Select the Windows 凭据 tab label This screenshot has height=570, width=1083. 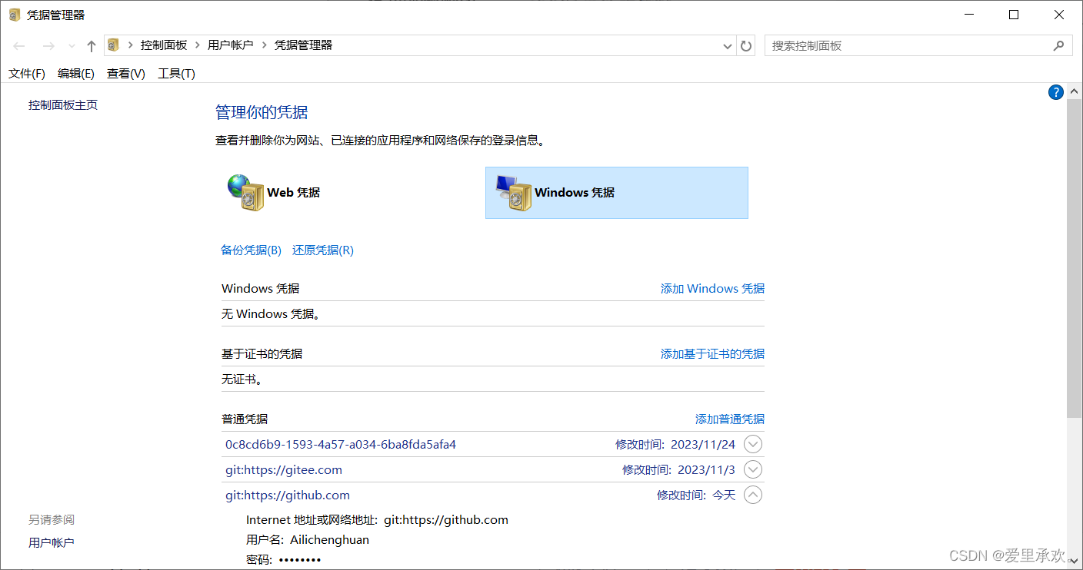coord(575,193)
